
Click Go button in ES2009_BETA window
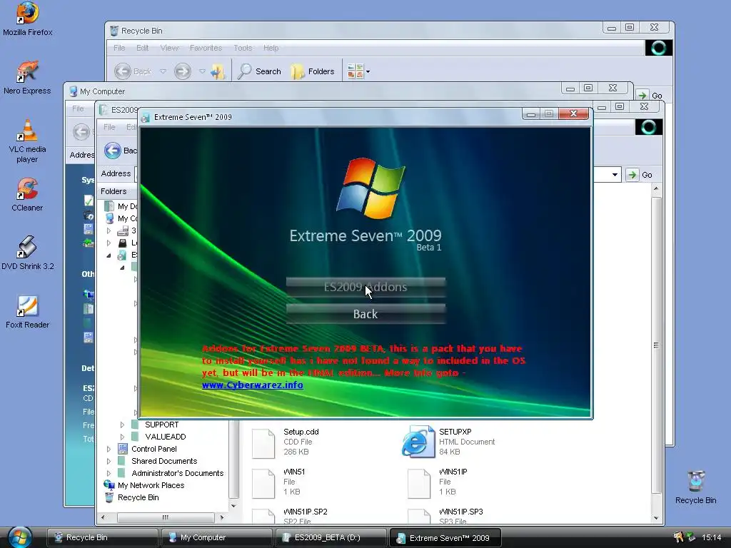640,175
